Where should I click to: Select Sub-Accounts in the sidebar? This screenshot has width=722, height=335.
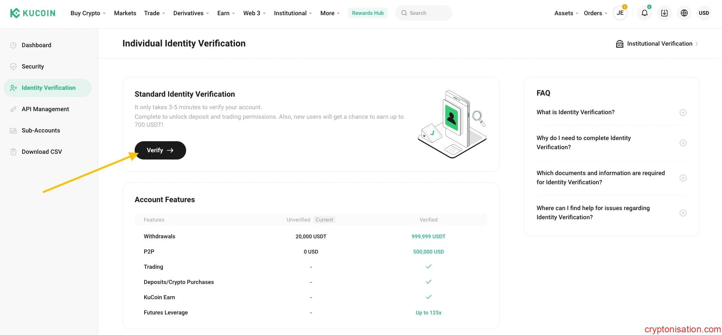tap(41, 130)
